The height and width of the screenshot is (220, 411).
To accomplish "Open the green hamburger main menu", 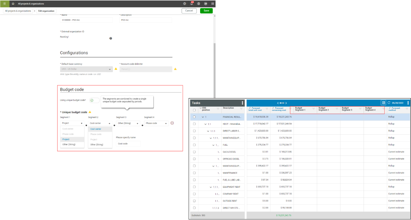I will coord(4,4).
